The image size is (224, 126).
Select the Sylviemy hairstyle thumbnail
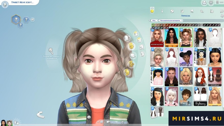coord(200,96)
